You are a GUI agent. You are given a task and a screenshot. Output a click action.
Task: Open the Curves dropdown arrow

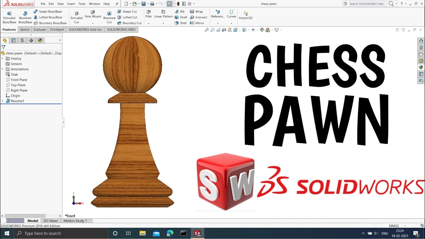231,24
